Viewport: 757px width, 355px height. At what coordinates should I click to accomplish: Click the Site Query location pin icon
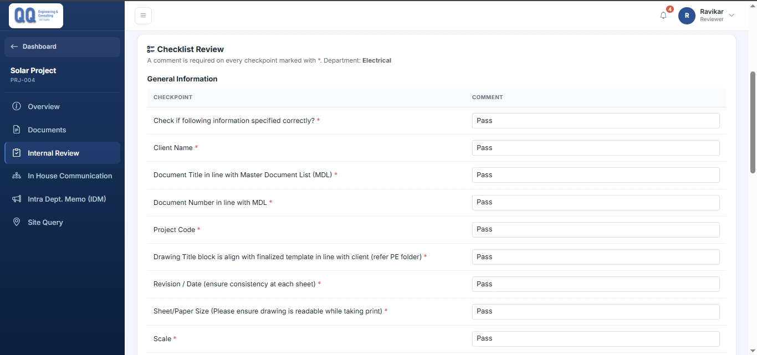[x=17, y=222]
